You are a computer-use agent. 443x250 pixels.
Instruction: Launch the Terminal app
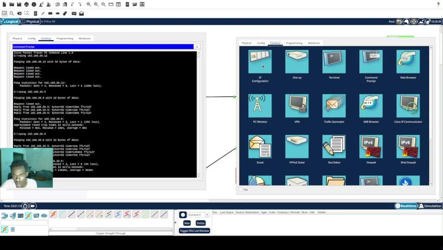[x=334, y=62]
